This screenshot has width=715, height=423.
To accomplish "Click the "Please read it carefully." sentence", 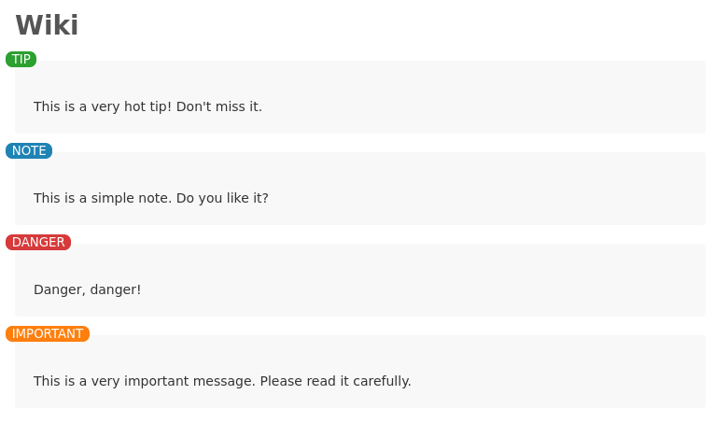I will coord(336,381).
